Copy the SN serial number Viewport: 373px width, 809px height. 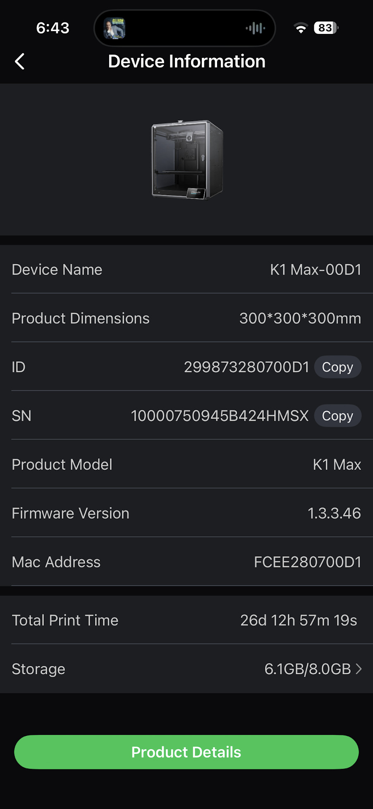coord(337,416)
